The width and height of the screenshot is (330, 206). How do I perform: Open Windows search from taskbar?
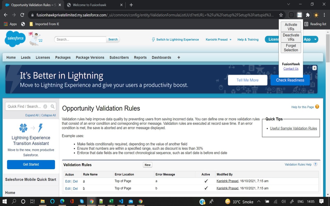[x=14, y=201]
